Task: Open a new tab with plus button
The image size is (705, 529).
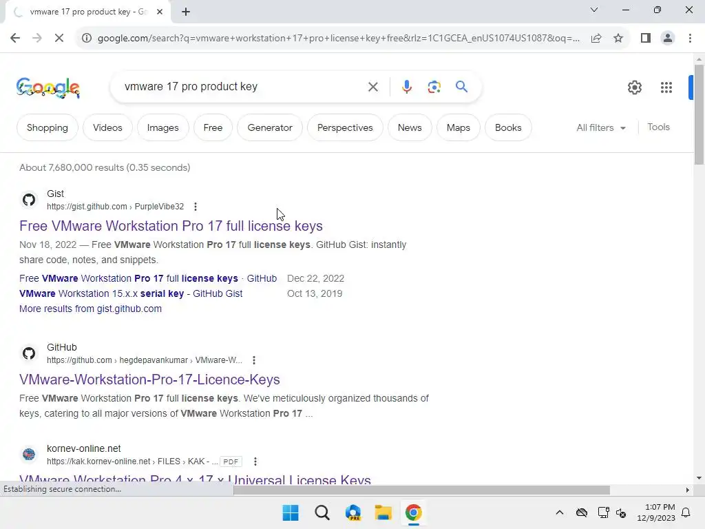Action: pos(186,12)
